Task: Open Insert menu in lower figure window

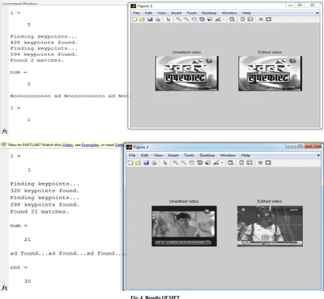Action: pos(173,155)
